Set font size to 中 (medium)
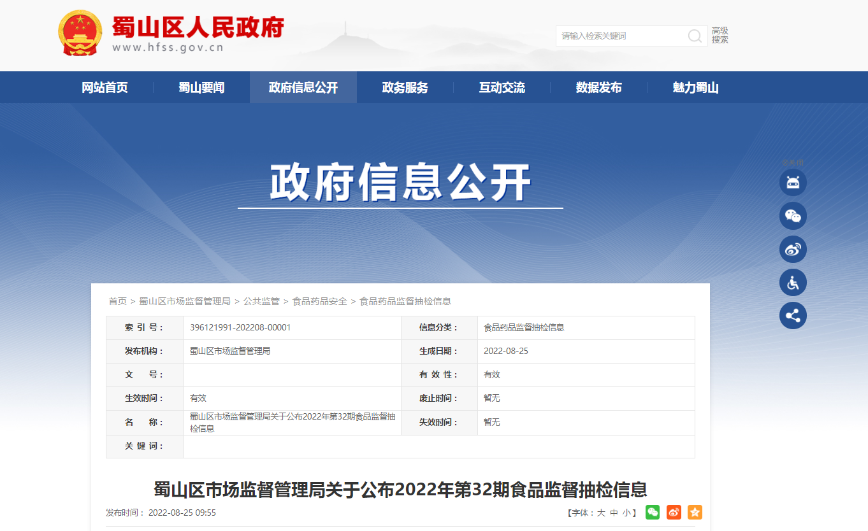 (x=614, y=513)
